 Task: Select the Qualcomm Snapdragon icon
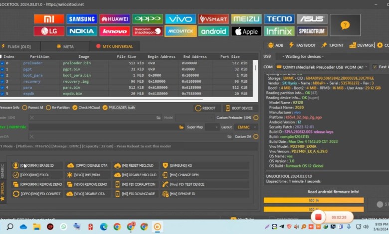click(x=148, y=31)
